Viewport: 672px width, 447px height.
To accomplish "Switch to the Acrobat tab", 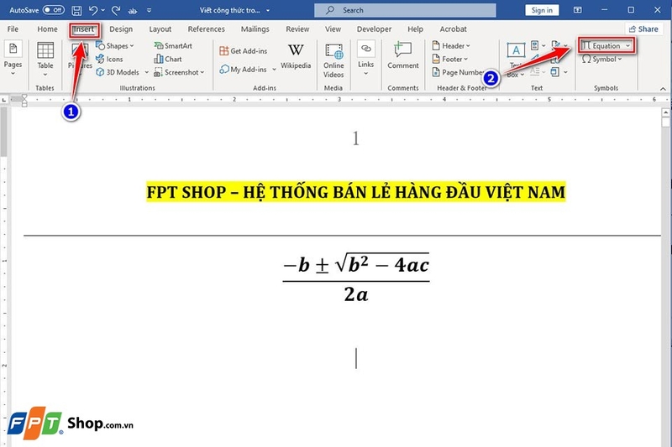I will (x=453, y=29).
